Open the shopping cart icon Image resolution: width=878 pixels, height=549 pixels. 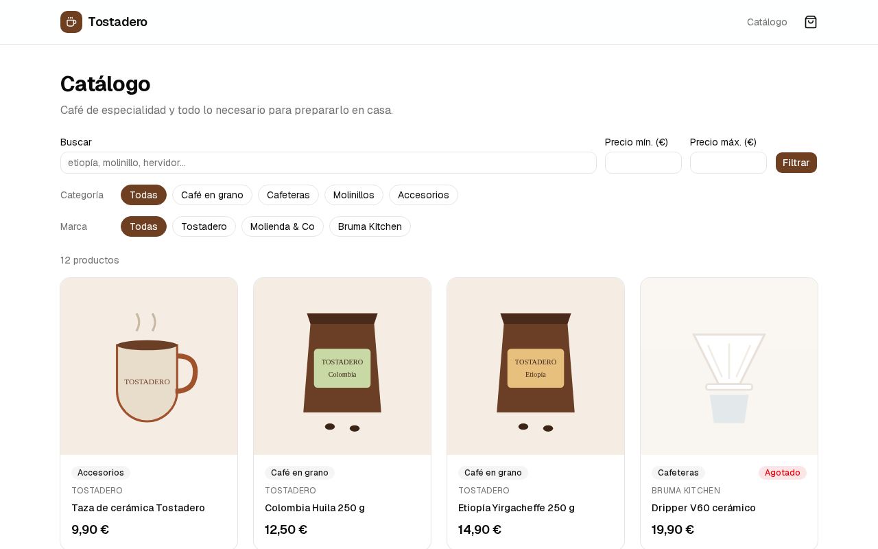811,22
